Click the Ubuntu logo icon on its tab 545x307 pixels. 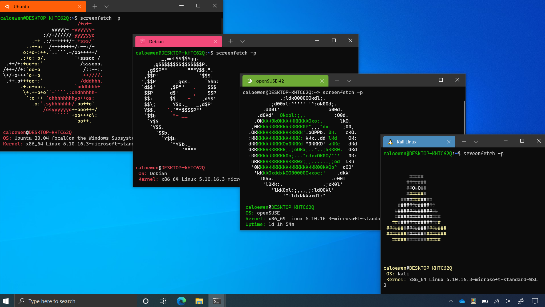tap(7, 6)
